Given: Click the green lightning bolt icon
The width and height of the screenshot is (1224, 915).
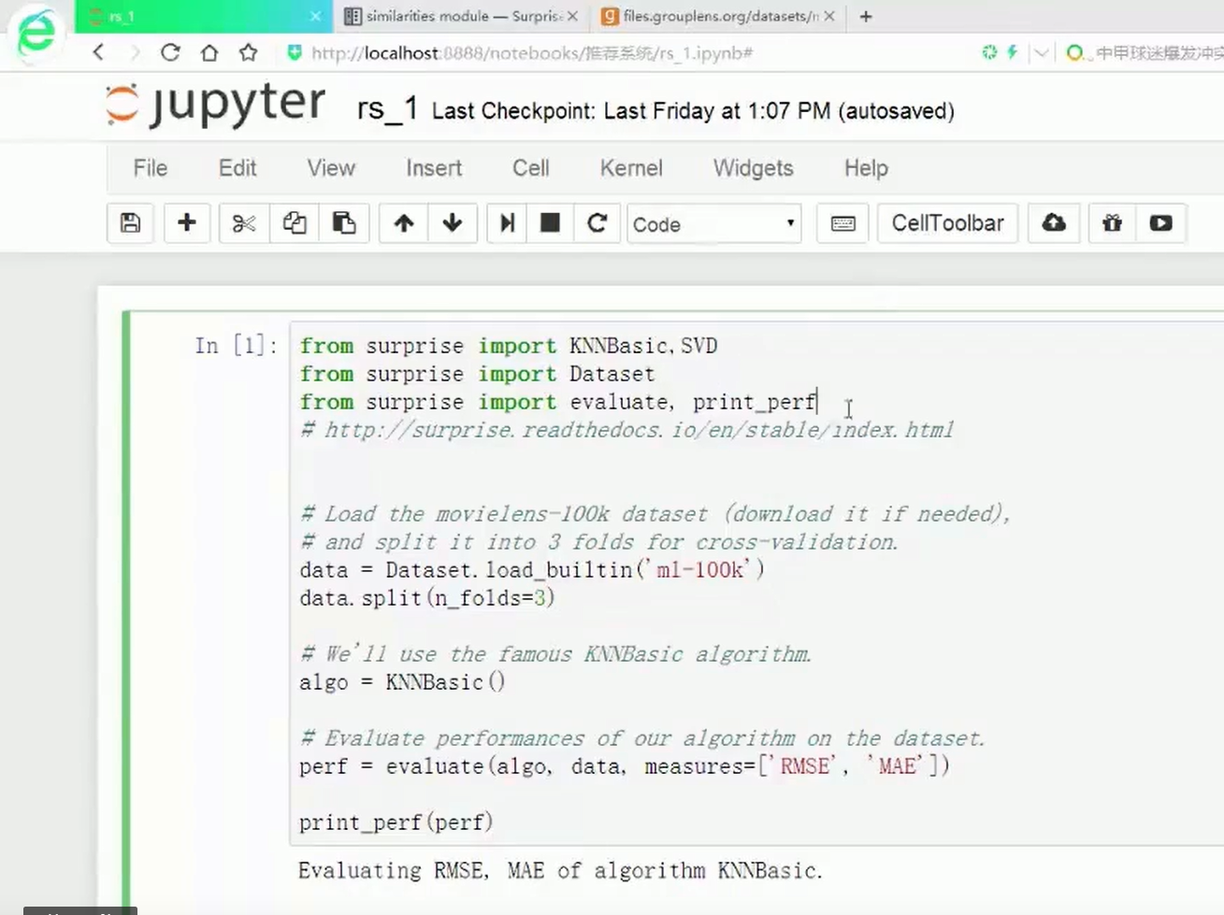Looking at the screenshot, I should [1012, 52].
